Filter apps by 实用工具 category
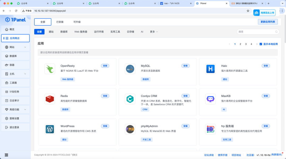 [x=115, y=32]
